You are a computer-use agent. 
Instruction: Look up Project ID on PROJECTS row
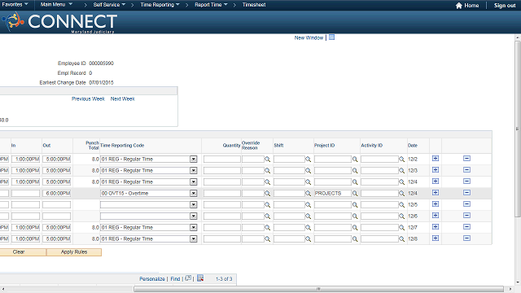355,194
